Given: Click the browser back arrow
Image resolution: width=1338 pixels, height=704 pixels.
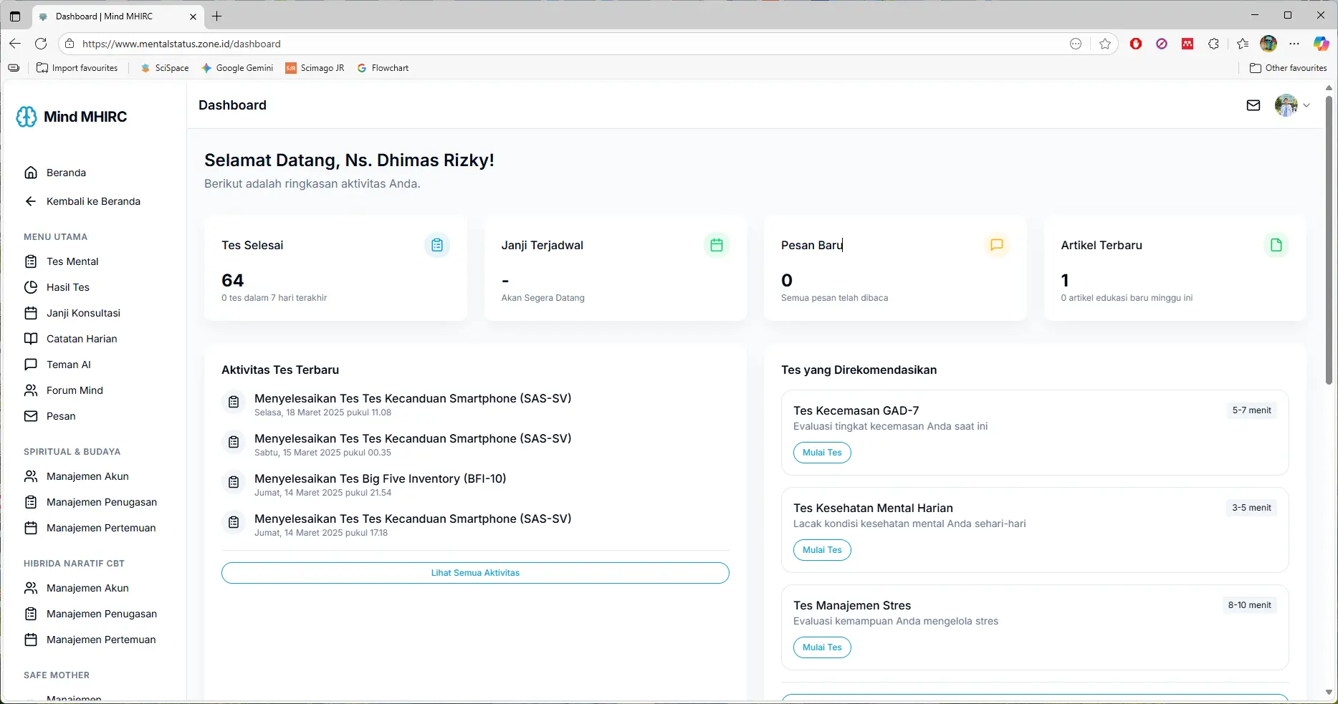Looking at the screenshot, I should coord(15,44).
